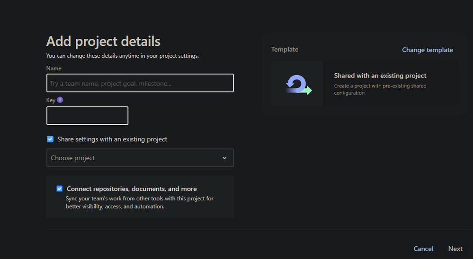Click the Choose project chevron arrow
Image resolution: width=473 pixels, height=259 pixels.
[x=224, y=158]
